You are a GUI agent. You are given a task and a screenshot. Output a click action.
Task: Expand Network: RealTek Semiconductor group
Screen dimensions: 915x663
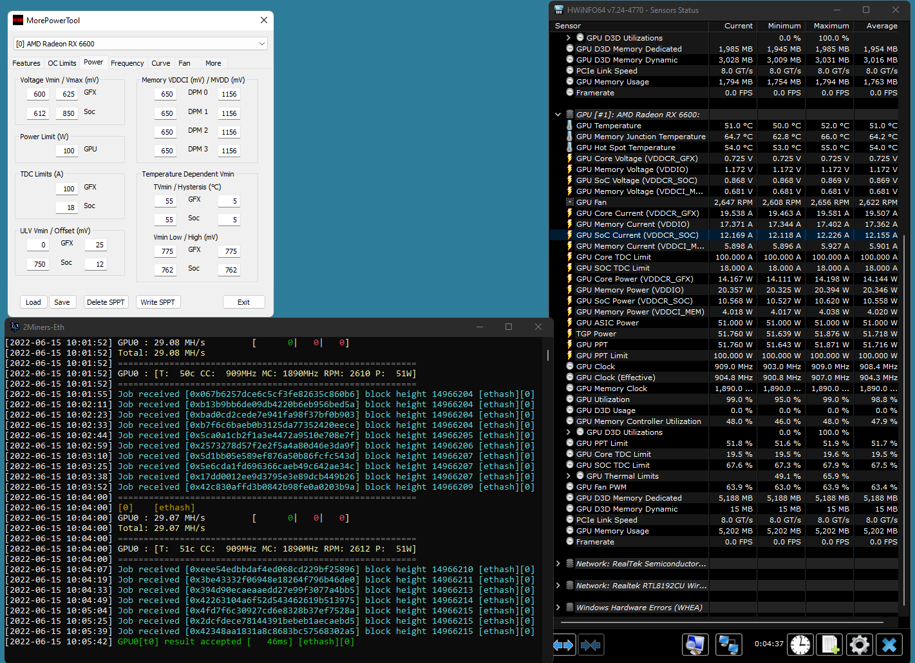(x=558, y=564)
